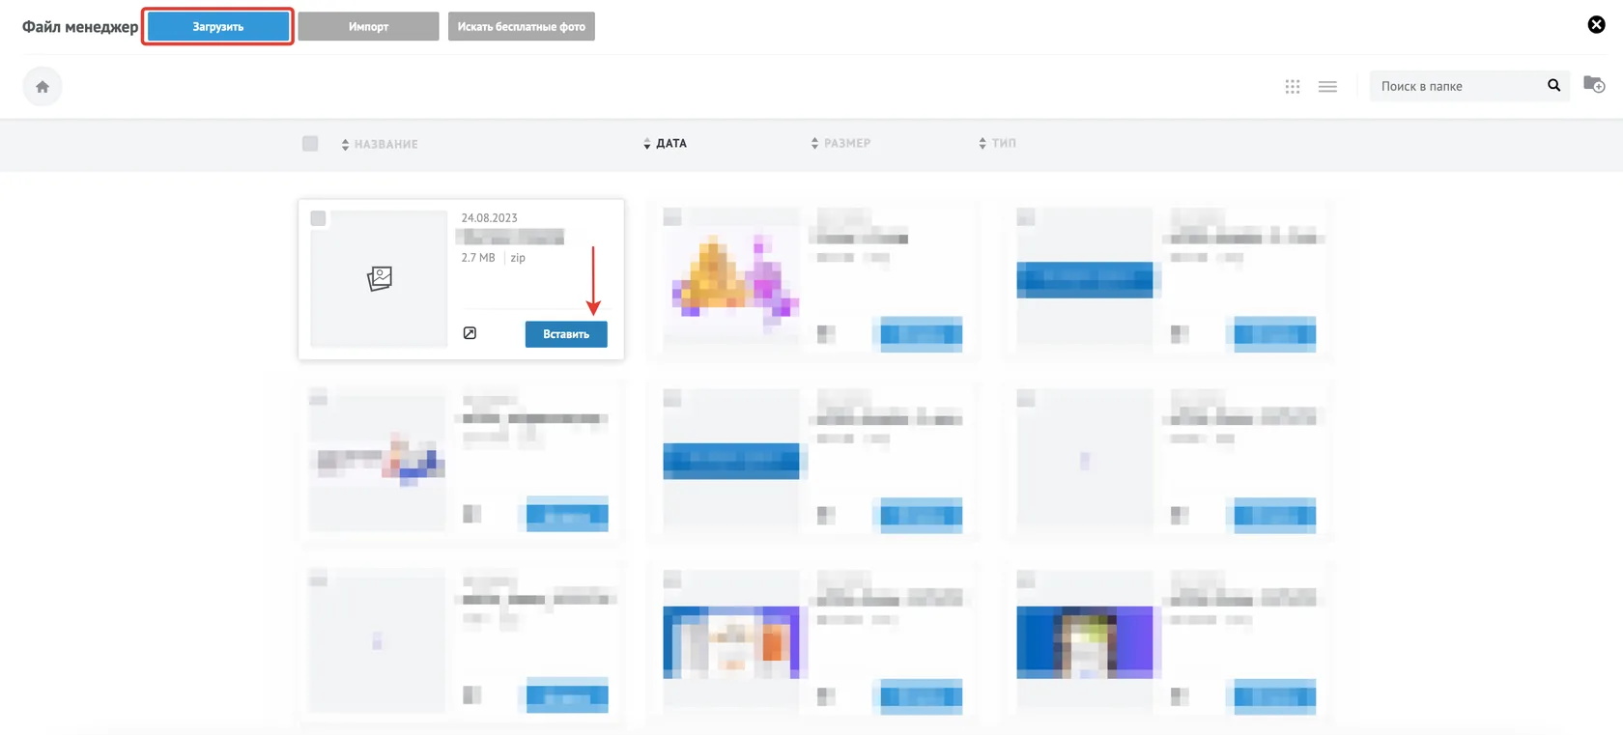Open the Импорт option

368,26
